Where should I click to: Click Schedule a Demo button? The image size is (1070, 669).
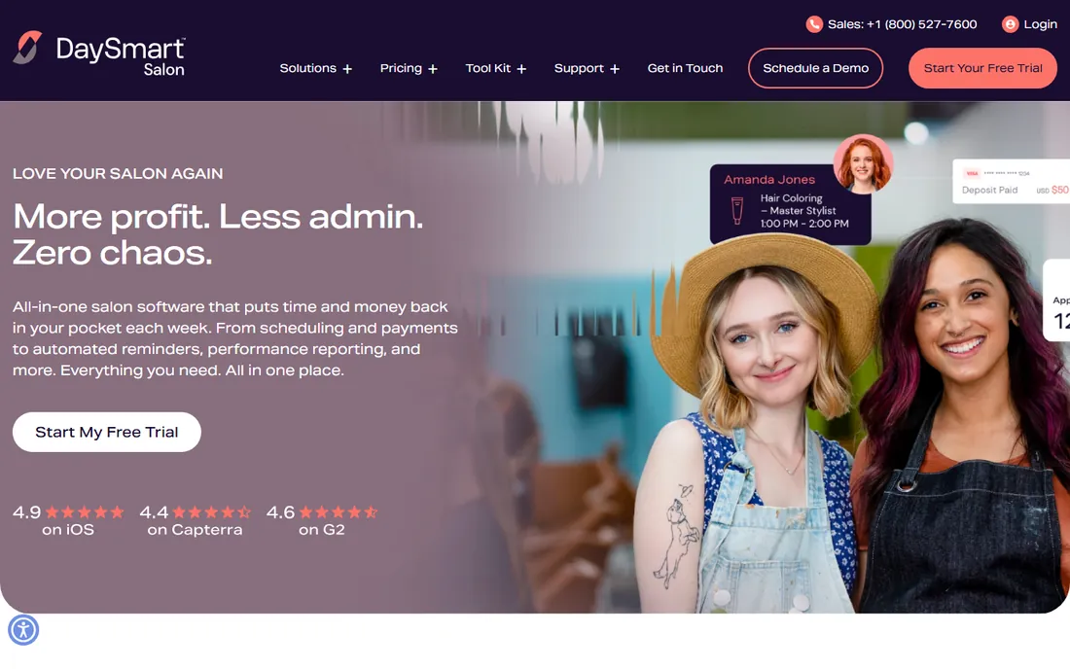(815, 68)
